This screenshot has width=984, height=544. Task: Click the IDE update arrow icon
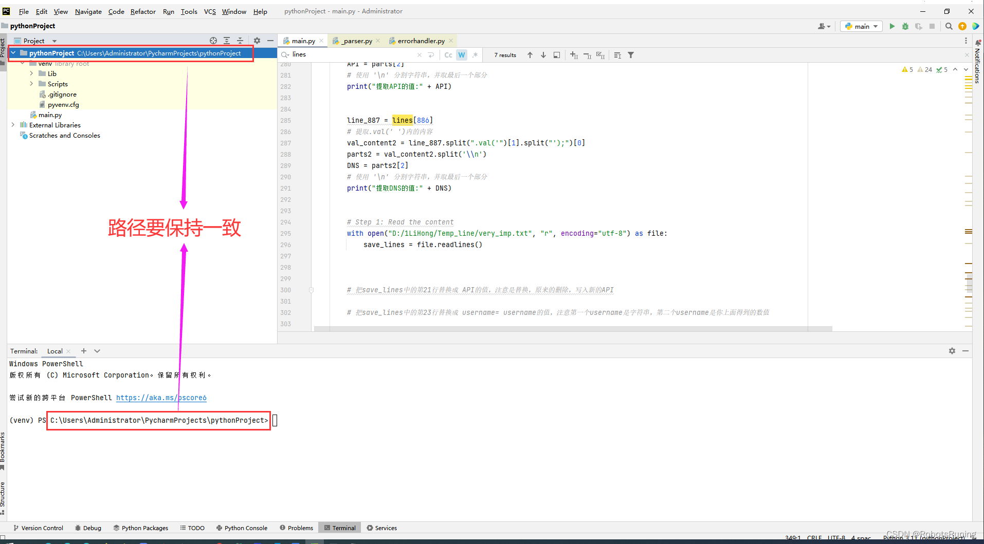click(x=962, y=26)
